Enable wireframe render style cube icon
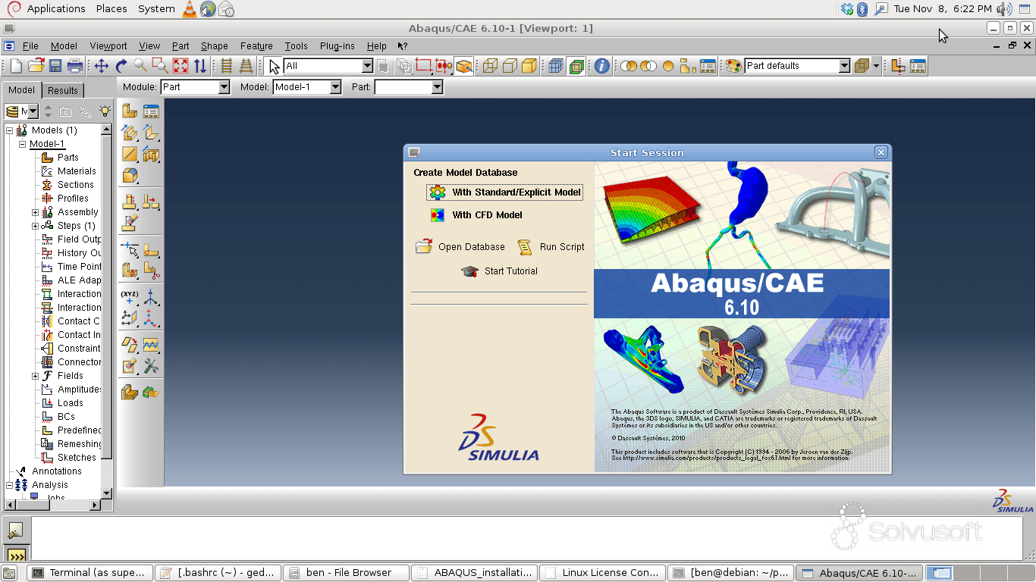1036x582 pixels. (x=490, y=66)
